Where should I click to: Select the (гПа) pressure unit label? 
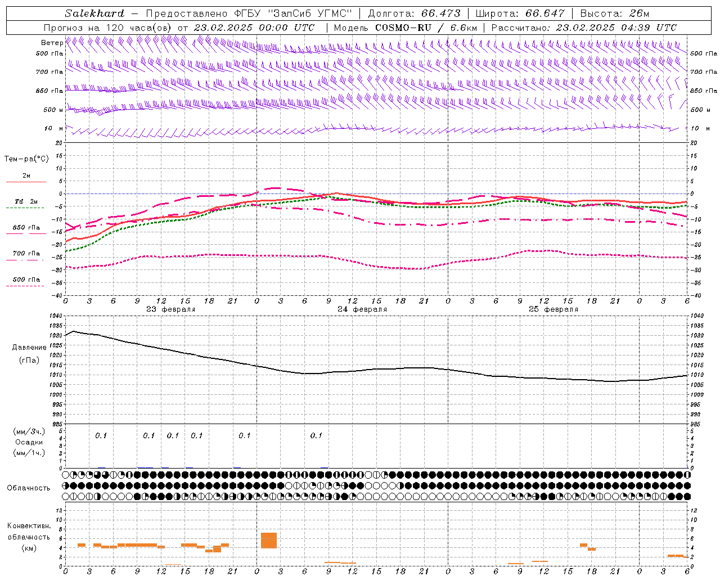coord(29,360)
